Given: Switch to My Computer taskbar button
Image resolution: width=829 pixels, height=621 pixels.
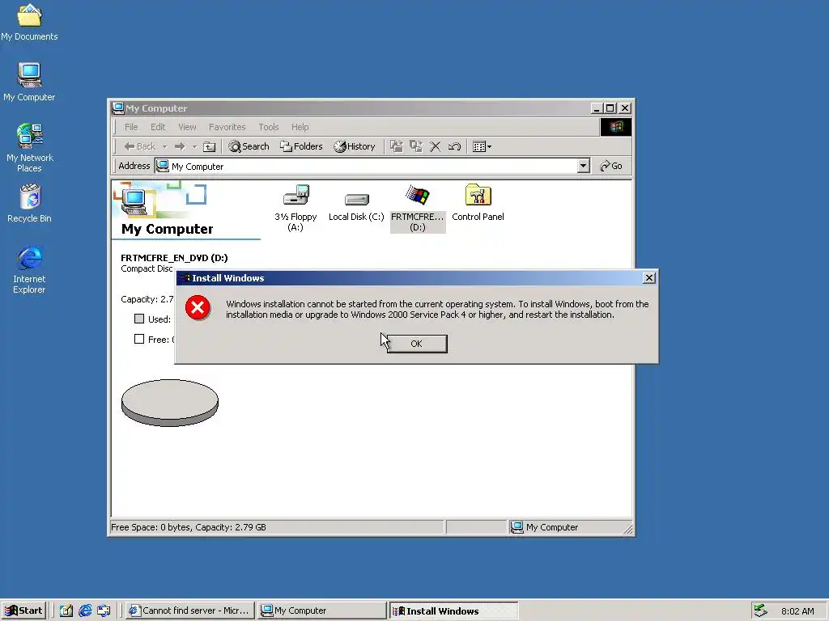Looking at the screenshot, I should [322, 610].
